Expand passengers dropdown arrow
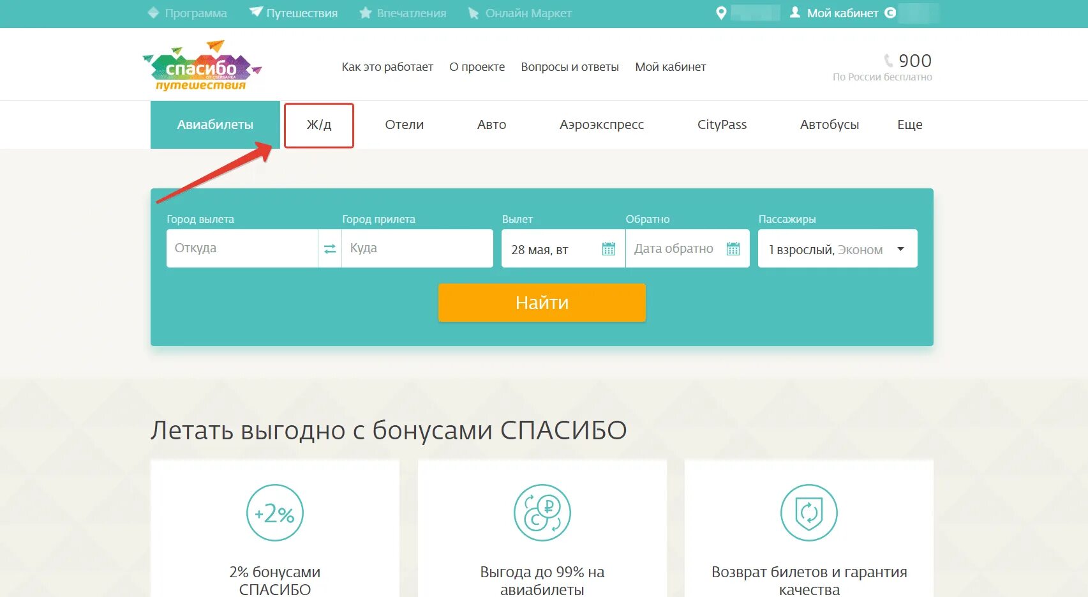 [900, 249]
